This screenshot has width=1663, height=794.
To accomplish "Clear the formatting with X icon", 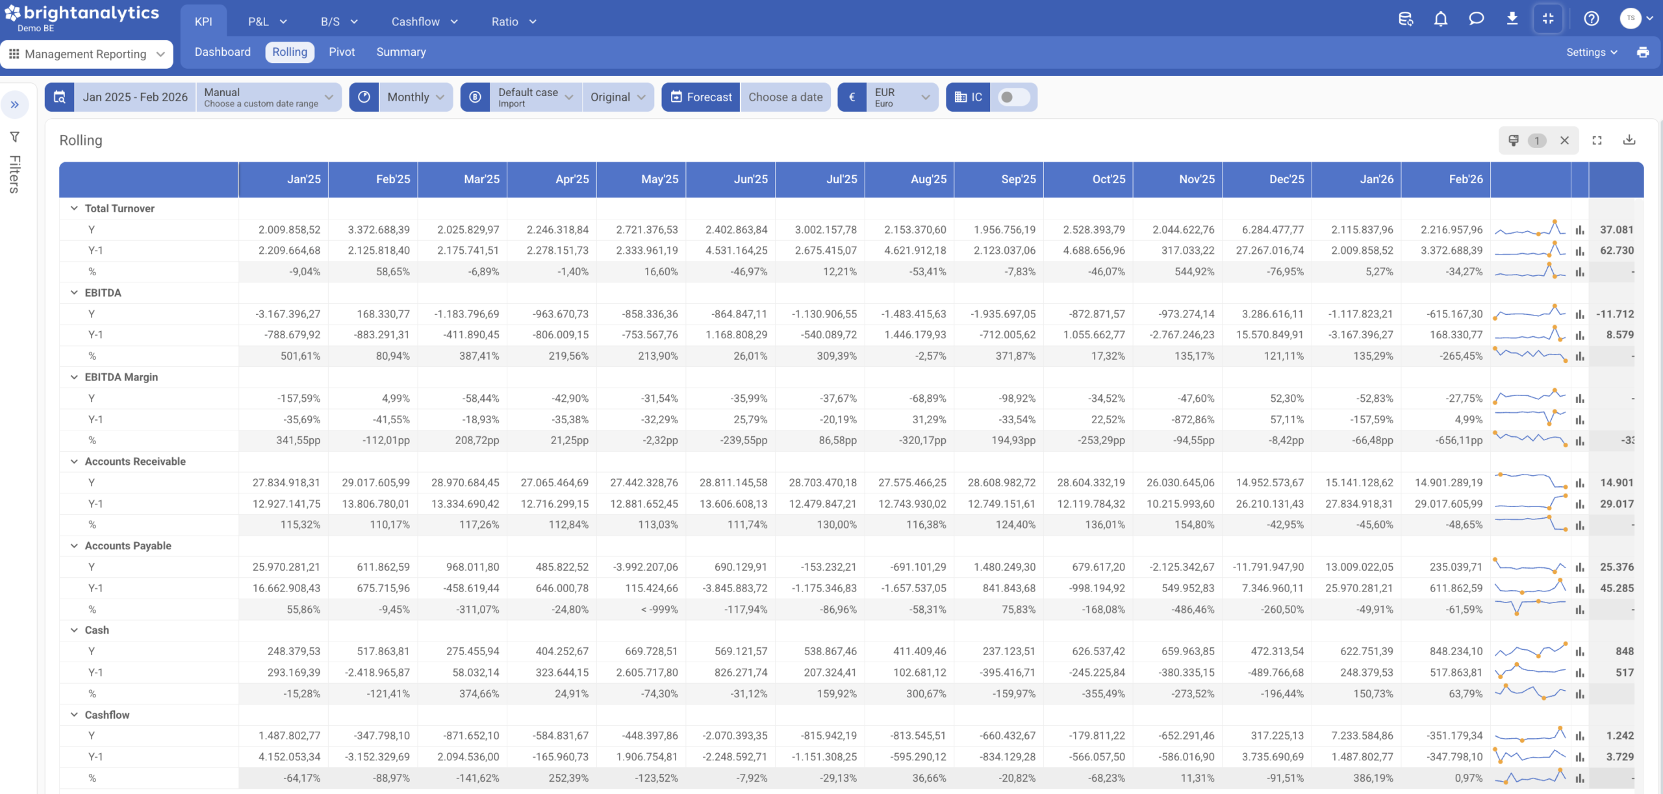I will pyautogui.click(x=1564, y=140).
